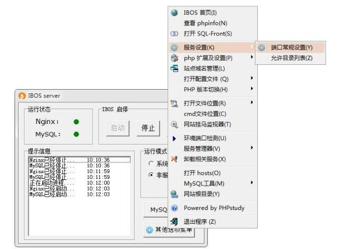Select 网站根目录(Y) menu entry

click(212, 194)
